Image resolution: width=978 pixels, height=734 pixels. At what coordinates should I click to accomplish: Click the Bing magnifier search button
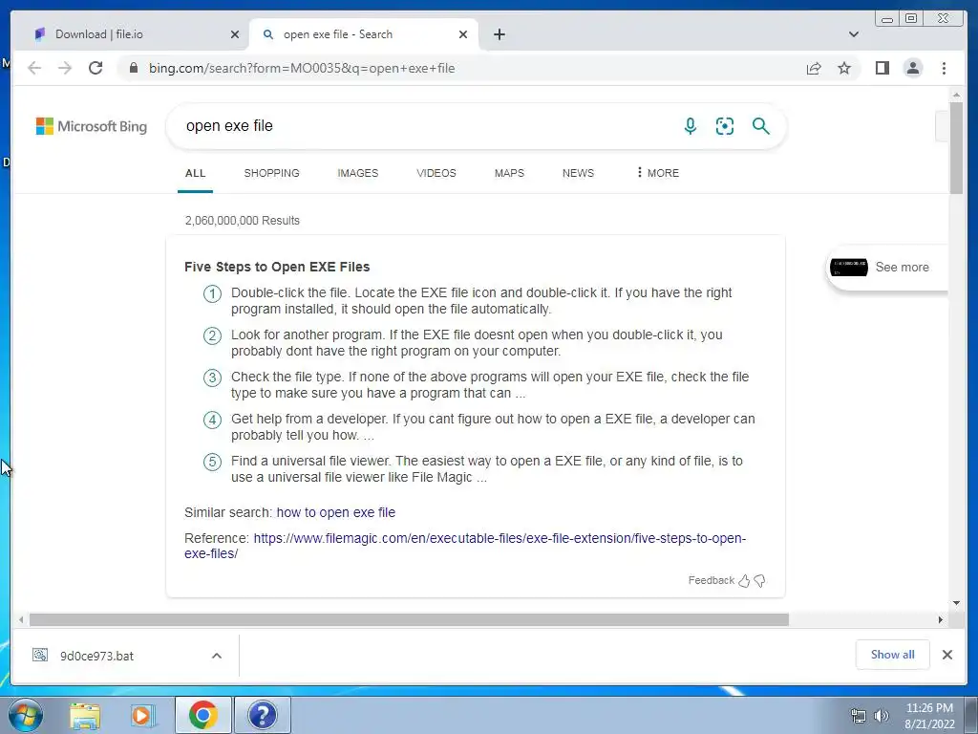[x=760, y=126]
